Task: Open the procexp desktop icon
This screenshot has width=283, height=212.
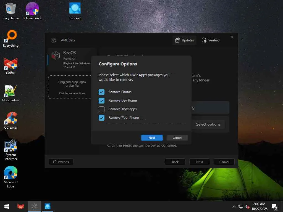Action: [75, 12]
